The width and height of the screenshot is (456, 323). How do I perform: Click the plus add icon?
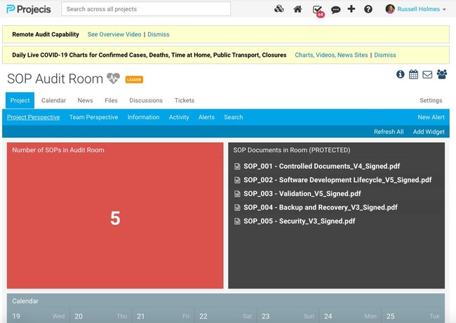pos(351,9)
